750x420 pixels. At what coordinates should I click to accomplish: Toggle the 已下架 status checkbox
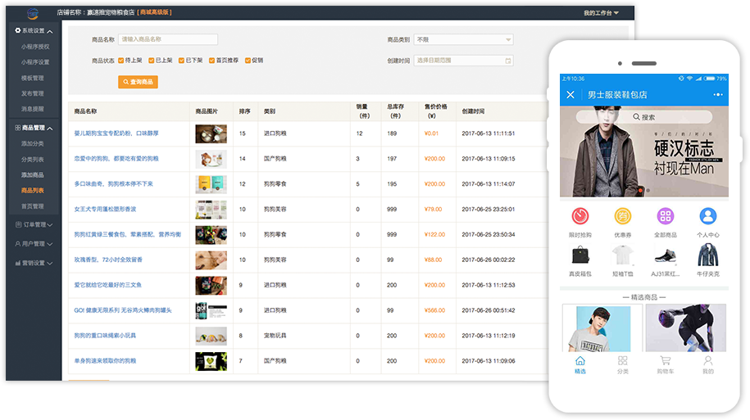click(x=181, y=61)
